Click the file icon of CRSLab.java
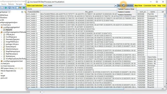This screenshot has width=167, height=94. (4, 34)
